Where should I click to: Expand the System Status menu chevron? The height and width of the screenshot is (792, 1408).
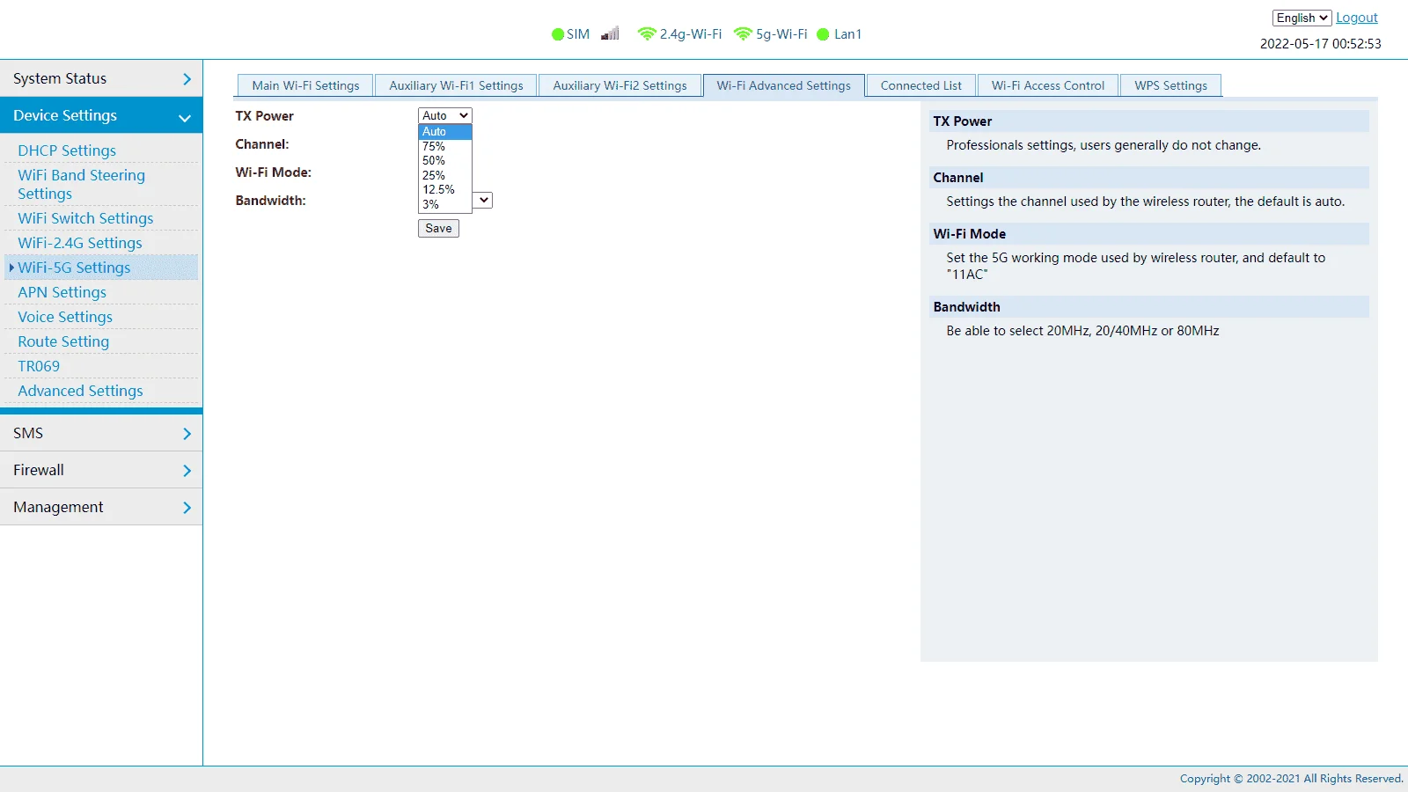(x=187, y=79)
